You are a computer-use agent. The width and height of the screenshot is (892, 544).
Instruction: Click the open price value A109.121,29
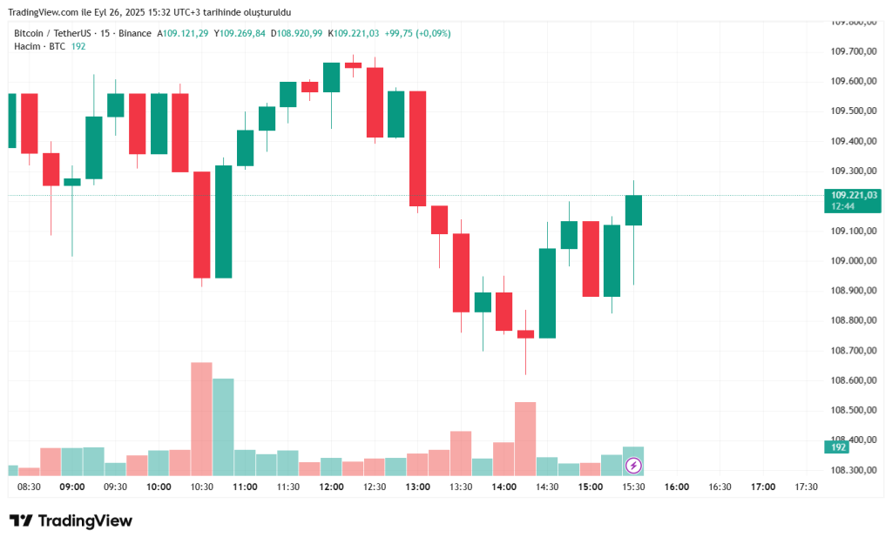click(x=183, y=33)
